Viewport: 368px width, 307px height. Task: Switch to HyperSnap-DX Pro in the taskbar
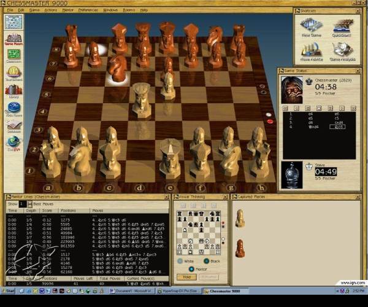coord(179,291)
